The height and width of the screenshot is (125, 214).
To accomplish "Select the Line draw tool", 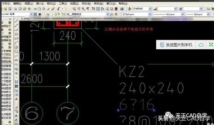I will (16, 21).
